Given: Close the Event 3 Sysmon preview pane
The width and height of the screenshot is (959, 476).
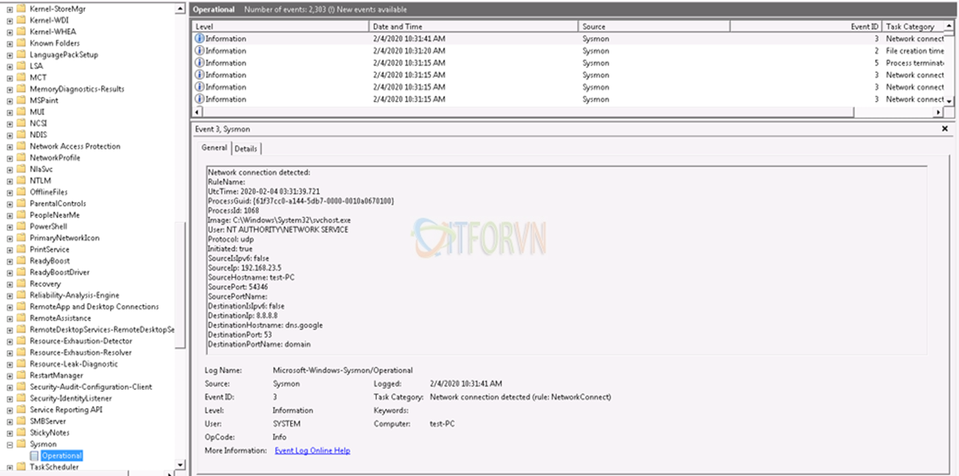Looking at the screenshot, I should pyautogui.click(x=945, y=129).
